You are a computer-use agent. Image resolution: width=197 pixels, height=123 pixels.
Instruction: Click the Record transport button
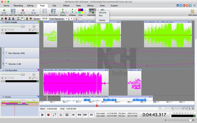point(48,115)
